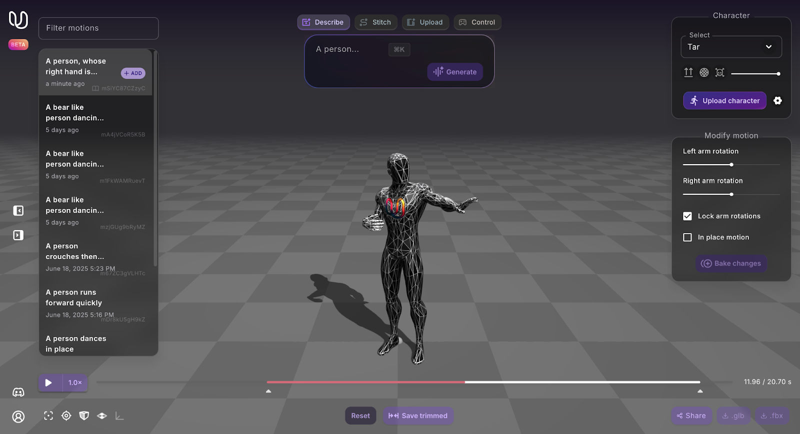Select bear dancing motion mzjGUg9bRyMZ
The height and width of the screenshot is (434, 800).
point(95,211)
